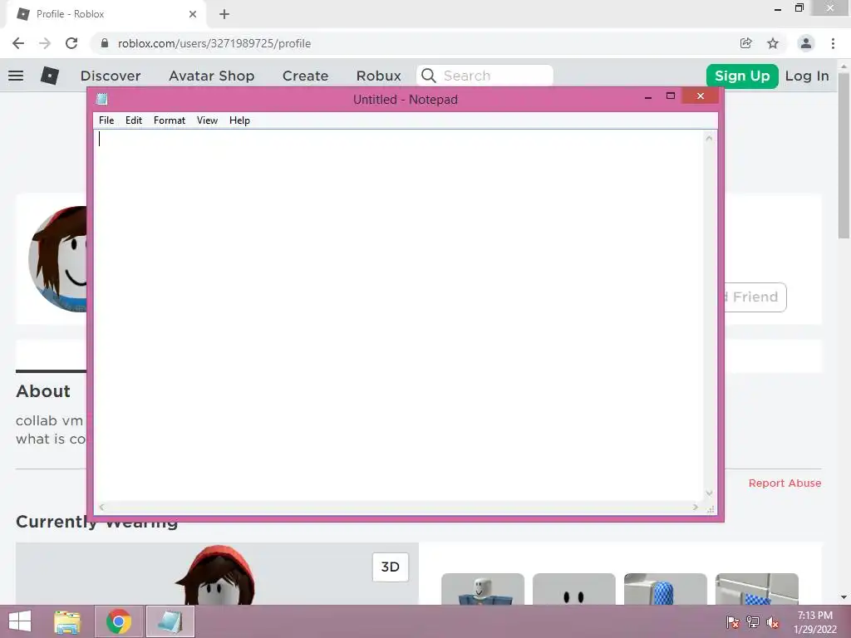Image resolution: width=851 pixels, height=638 pixels.
Task: Click the profile avatar headshot image
Action: pyautogui.click(x=57, y=259)
